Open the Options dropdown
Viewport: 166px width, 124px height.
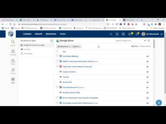[76, 46]
